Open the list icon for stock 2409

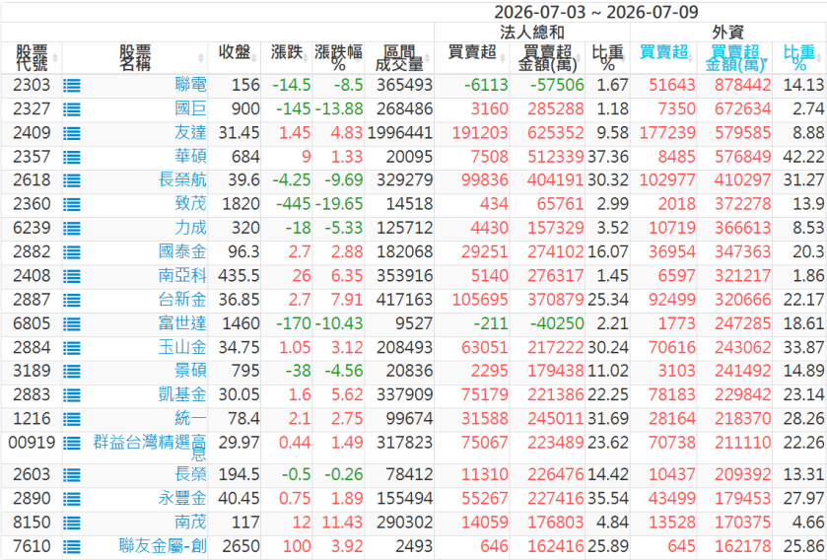(72, 133)
